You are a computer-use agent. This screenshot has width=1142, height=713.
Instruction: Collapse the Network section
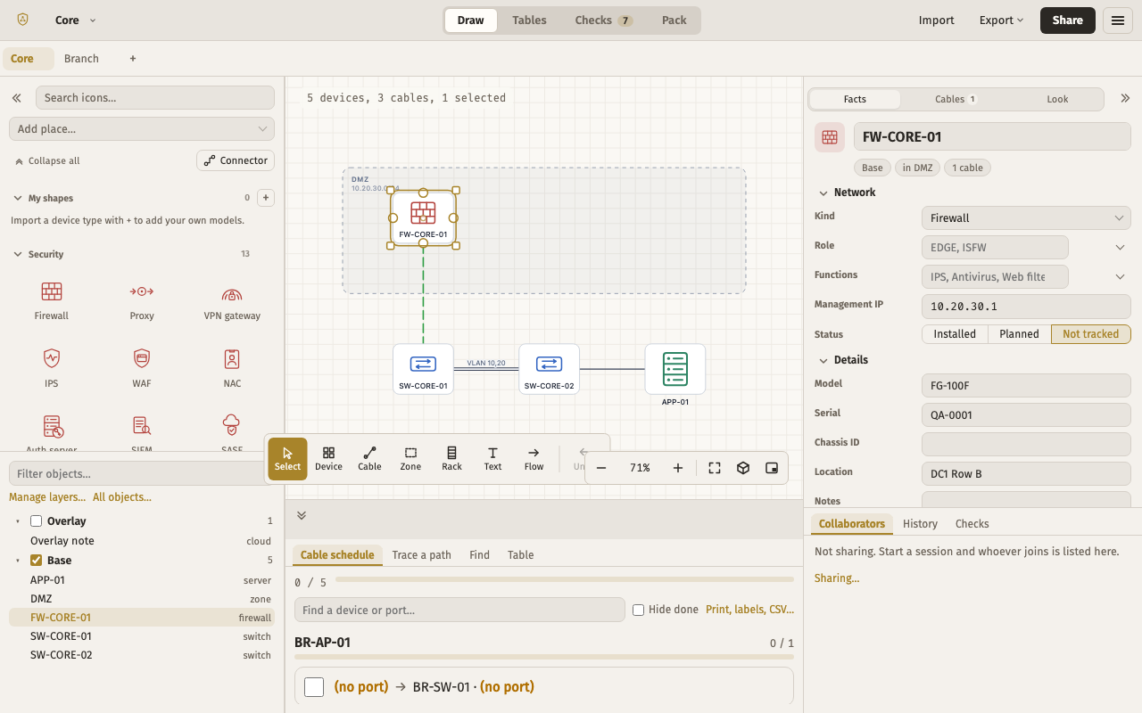pos(846,193)
